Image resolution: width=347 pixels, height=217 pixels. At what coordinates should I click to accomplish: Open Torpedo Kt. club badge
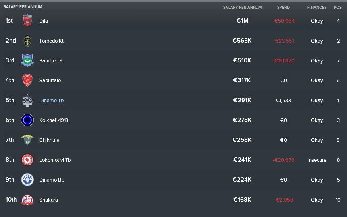pyautogui.click(x=27, y=41)
